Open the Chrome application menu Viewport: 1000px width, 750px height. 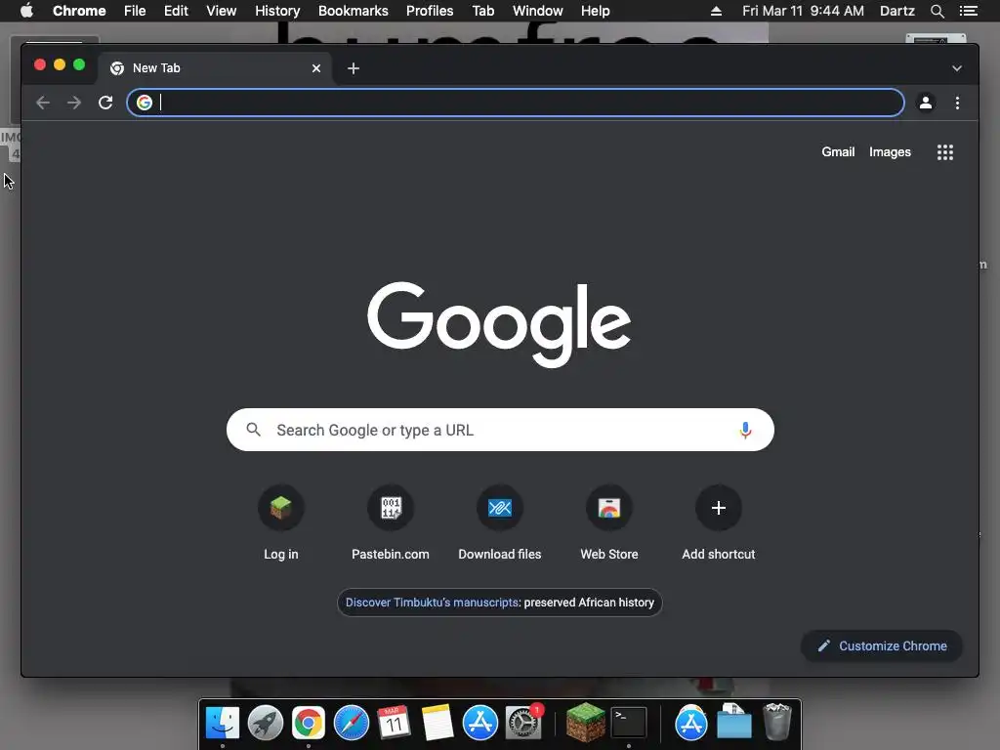[79, 11]
